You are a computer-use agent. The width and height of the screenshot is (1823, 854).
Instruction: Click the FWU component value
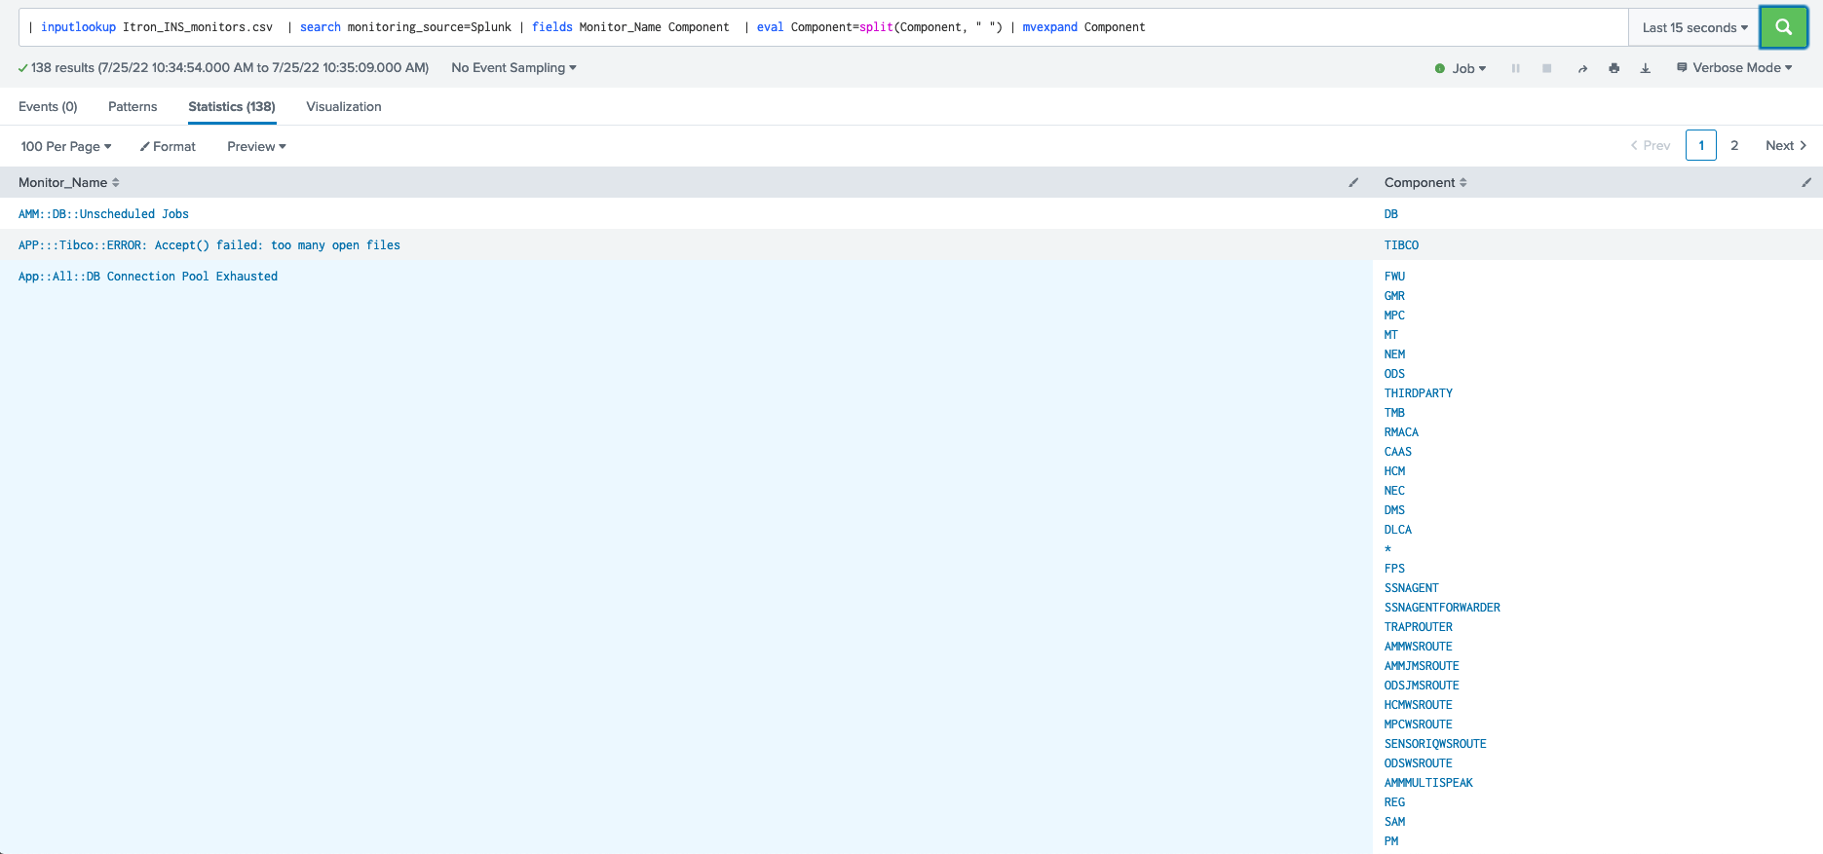point(1394,276)
